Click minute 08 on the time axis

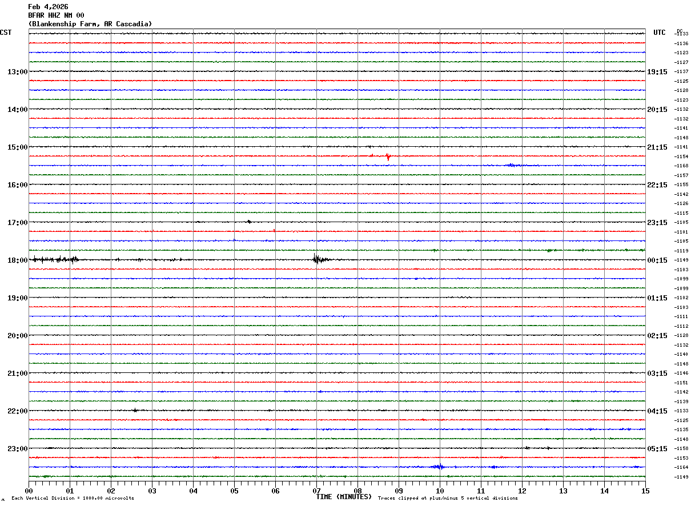357,491
